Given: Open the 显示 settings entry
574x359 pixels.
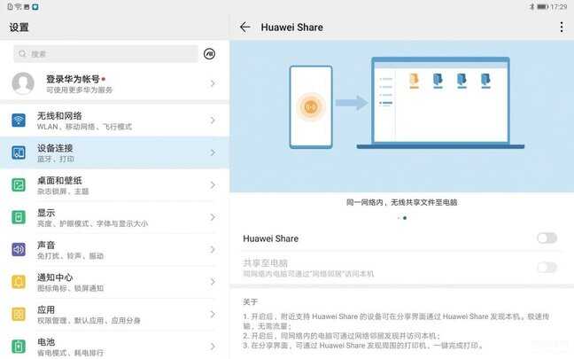Looking at the screenshot, I should 114,217.
